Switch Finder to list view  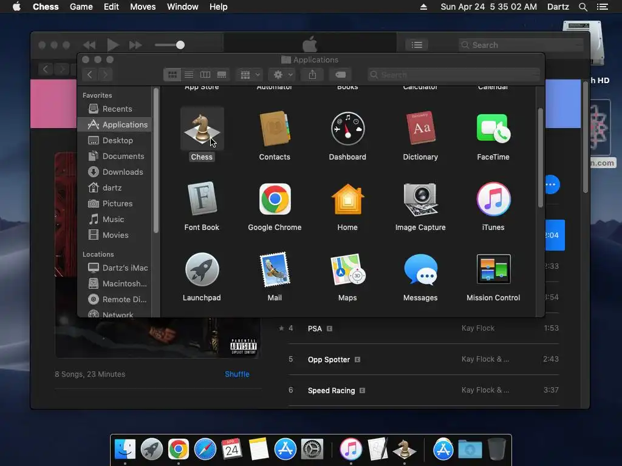(189, 75)
